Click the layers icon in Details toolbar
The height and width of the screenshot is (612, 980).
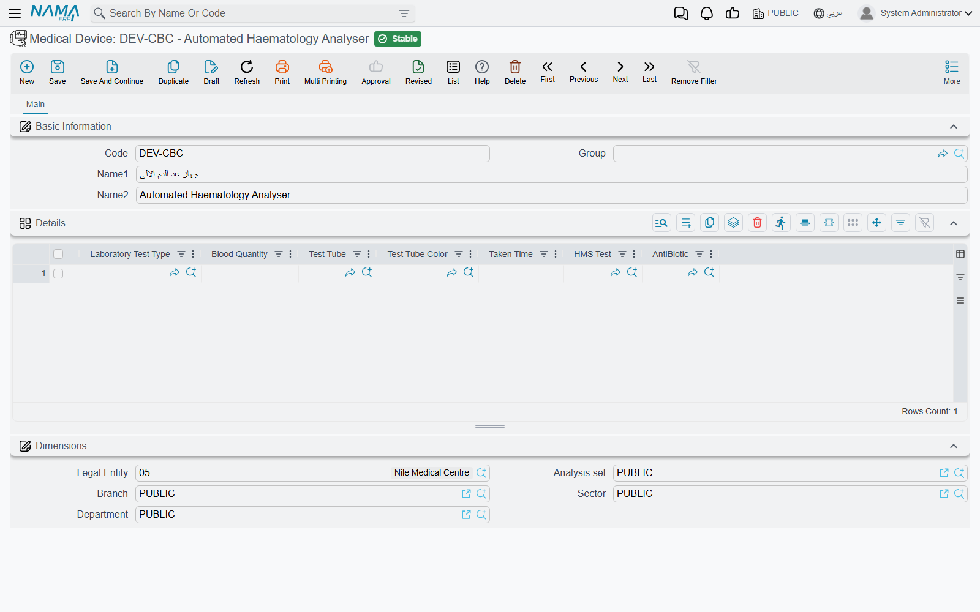pos(734,223)
